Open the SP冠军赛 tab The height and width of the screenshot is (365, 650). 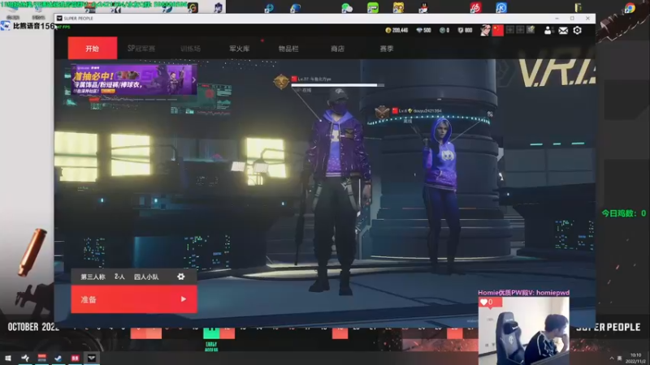(x=141, y=49)
